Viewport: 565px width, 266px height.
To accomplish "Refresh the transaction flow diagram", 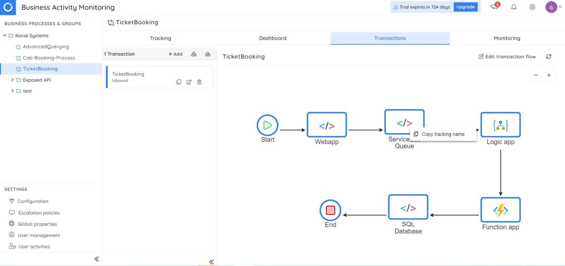I will pos(548,56).
